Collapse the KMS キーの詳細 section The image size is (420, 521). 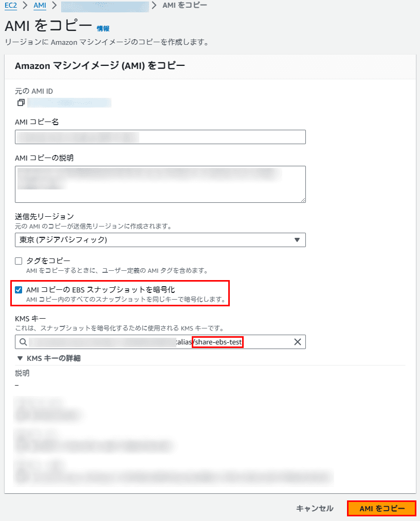[49, 358]
